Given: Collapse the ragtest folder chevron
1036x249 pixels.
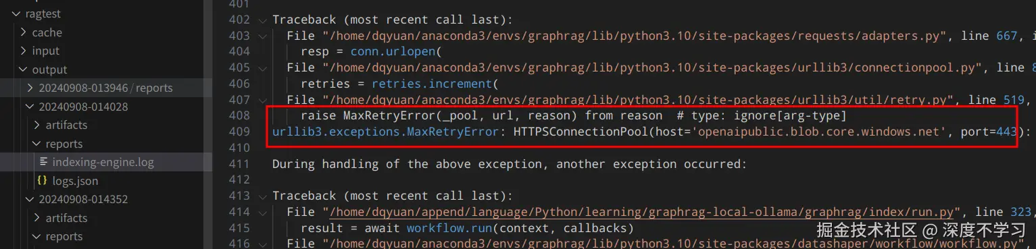Looking at the screenshot, I should tap(16, 13).
